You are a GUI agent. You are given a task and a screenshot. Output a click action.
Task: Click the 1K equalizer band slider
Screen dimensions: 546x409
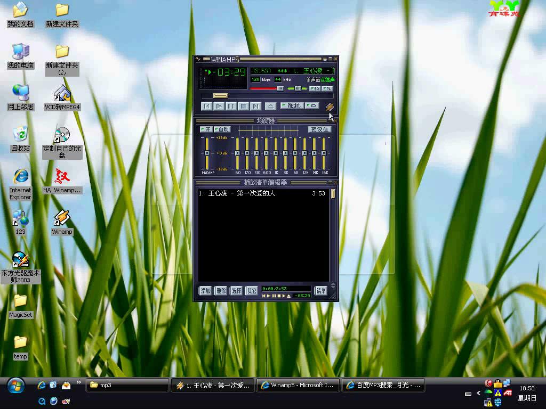(x=276, y=153)
